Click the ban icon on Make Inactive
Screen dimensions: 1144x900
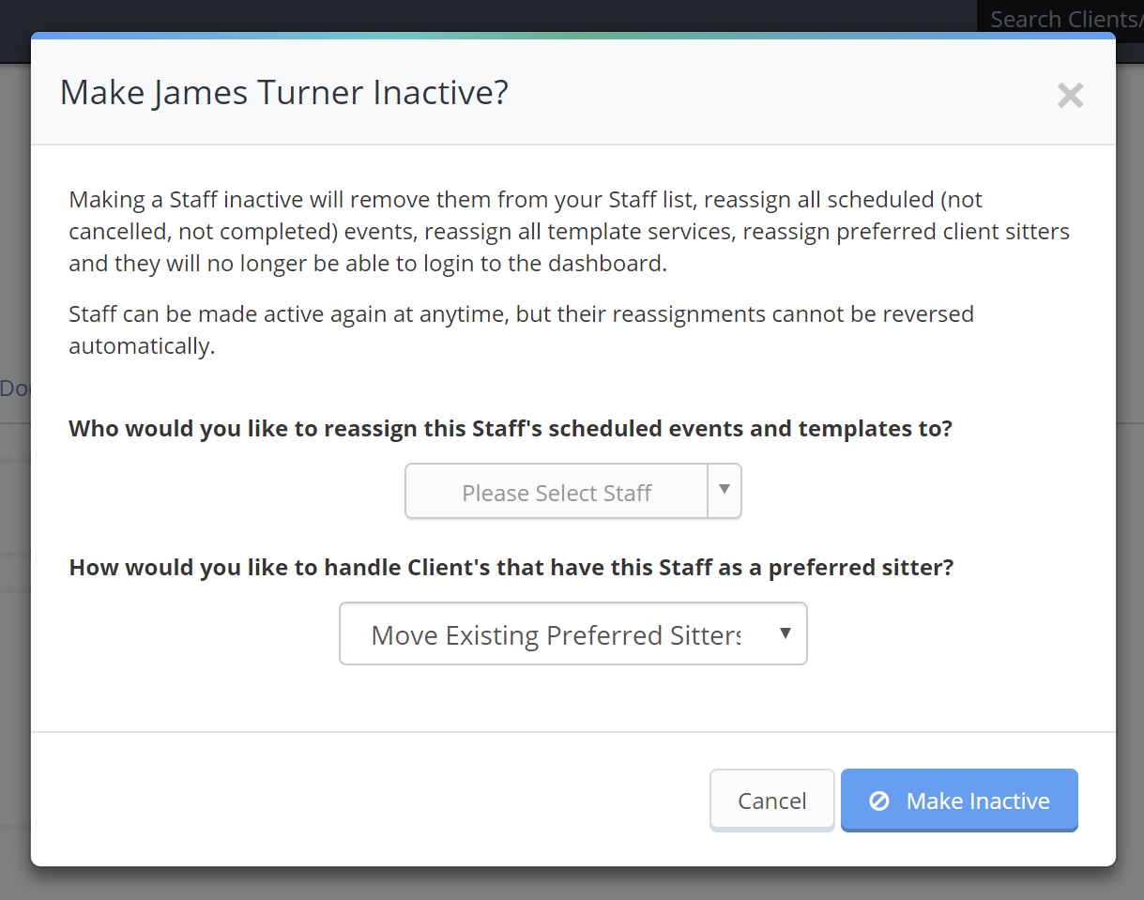(879, 801)
